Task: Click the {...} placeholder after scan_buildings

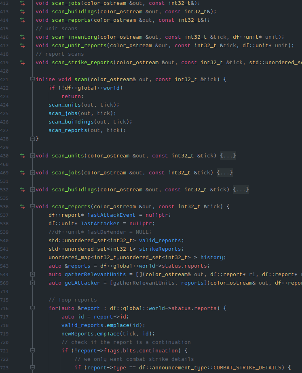Action: point(241,190)
